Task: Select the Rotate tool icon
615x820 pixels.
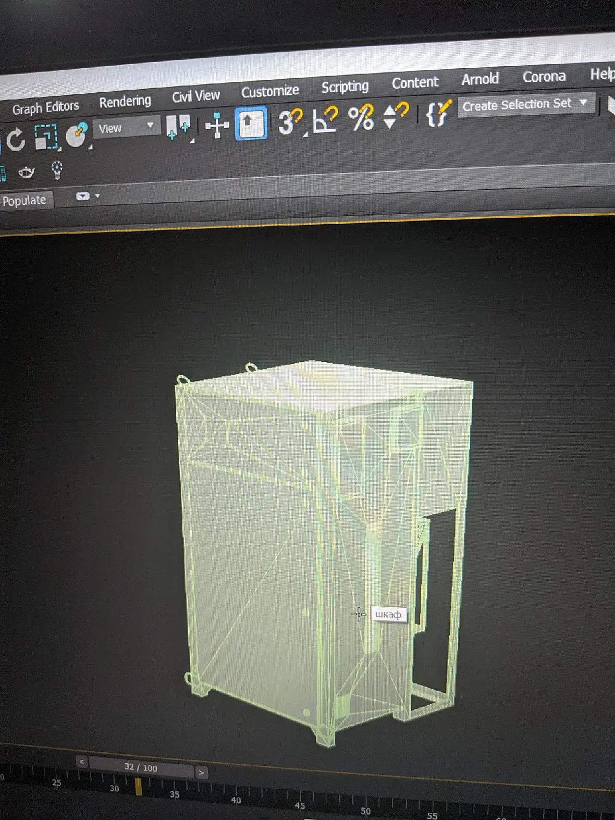Action: 16,140
